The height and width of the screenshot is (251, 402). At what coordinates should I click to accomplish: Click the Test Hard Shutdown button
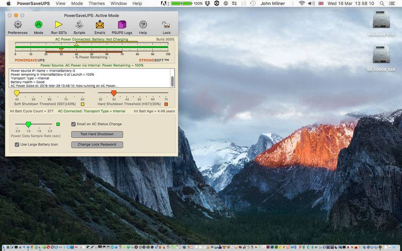[97, 134]
